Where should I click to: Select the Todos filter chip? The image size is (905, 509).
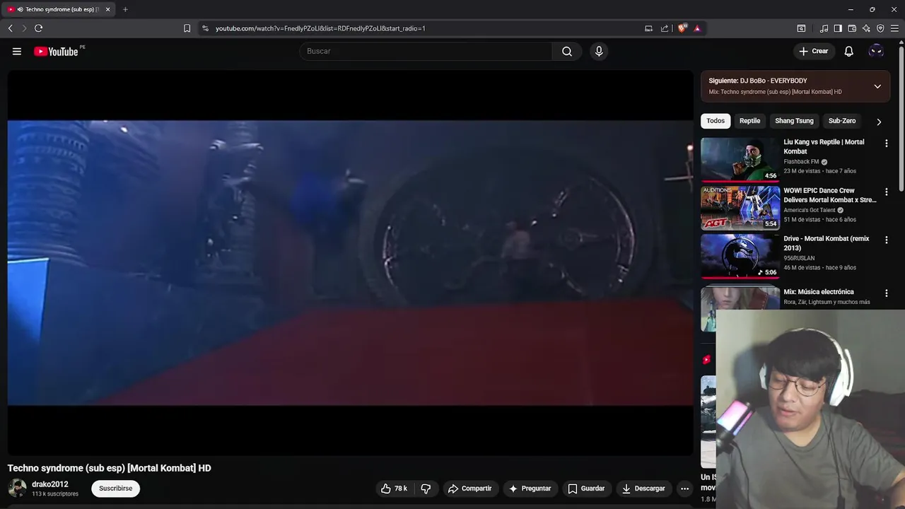tap(716, 121)
